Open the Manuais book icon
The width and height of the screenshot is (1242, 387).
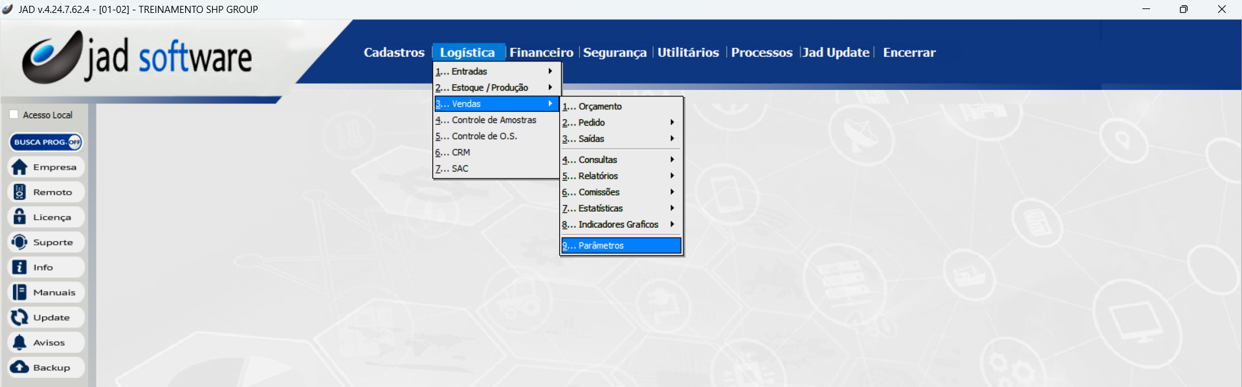[x=20, y=293]
